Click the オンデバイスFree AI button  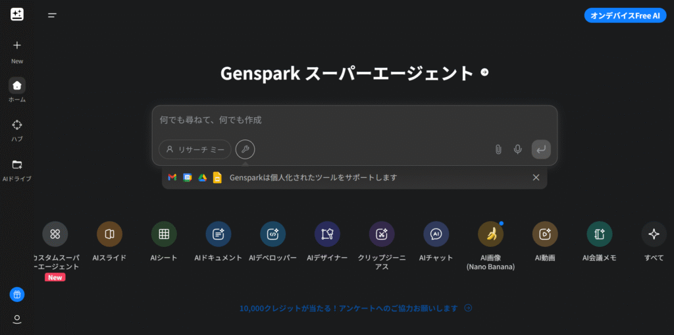click(x=625, y=16)
